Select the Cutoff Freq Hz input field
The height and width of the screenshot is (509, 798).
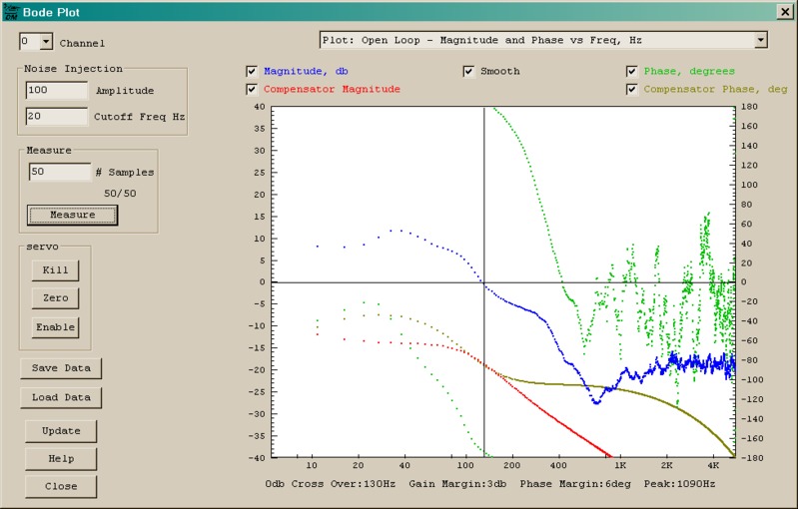tap(57, 116)
